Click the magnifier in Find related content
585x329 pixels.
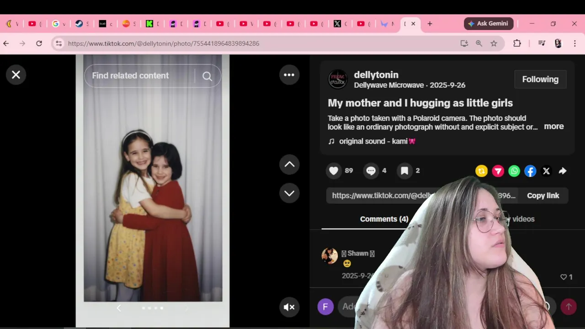tap(207, 76)
